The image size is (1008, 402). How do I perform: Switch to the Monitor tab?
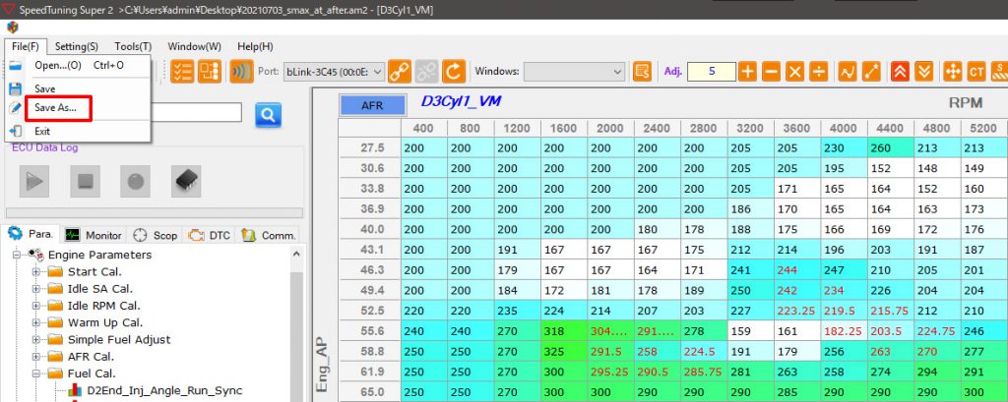coord(94,235)
